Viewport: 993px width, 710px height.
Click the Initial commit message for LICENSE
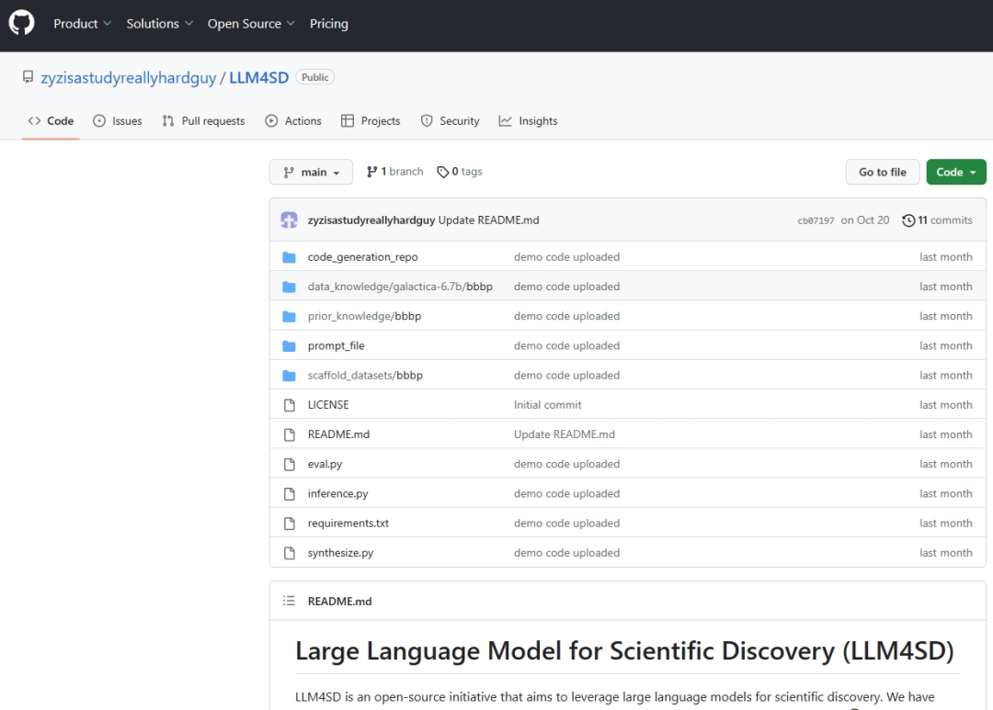548,405
